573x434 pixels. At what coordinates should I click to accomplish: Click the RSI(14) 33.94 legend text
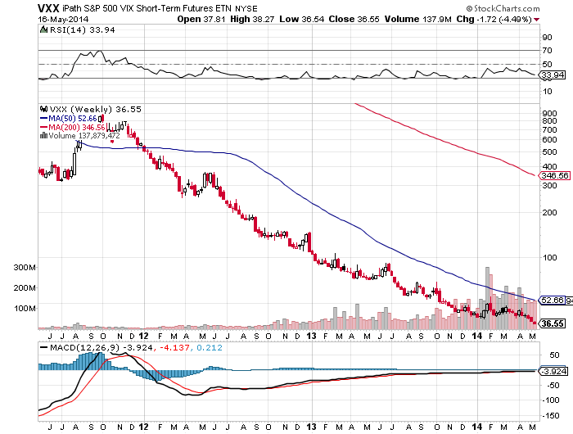(x=82, y=30)
